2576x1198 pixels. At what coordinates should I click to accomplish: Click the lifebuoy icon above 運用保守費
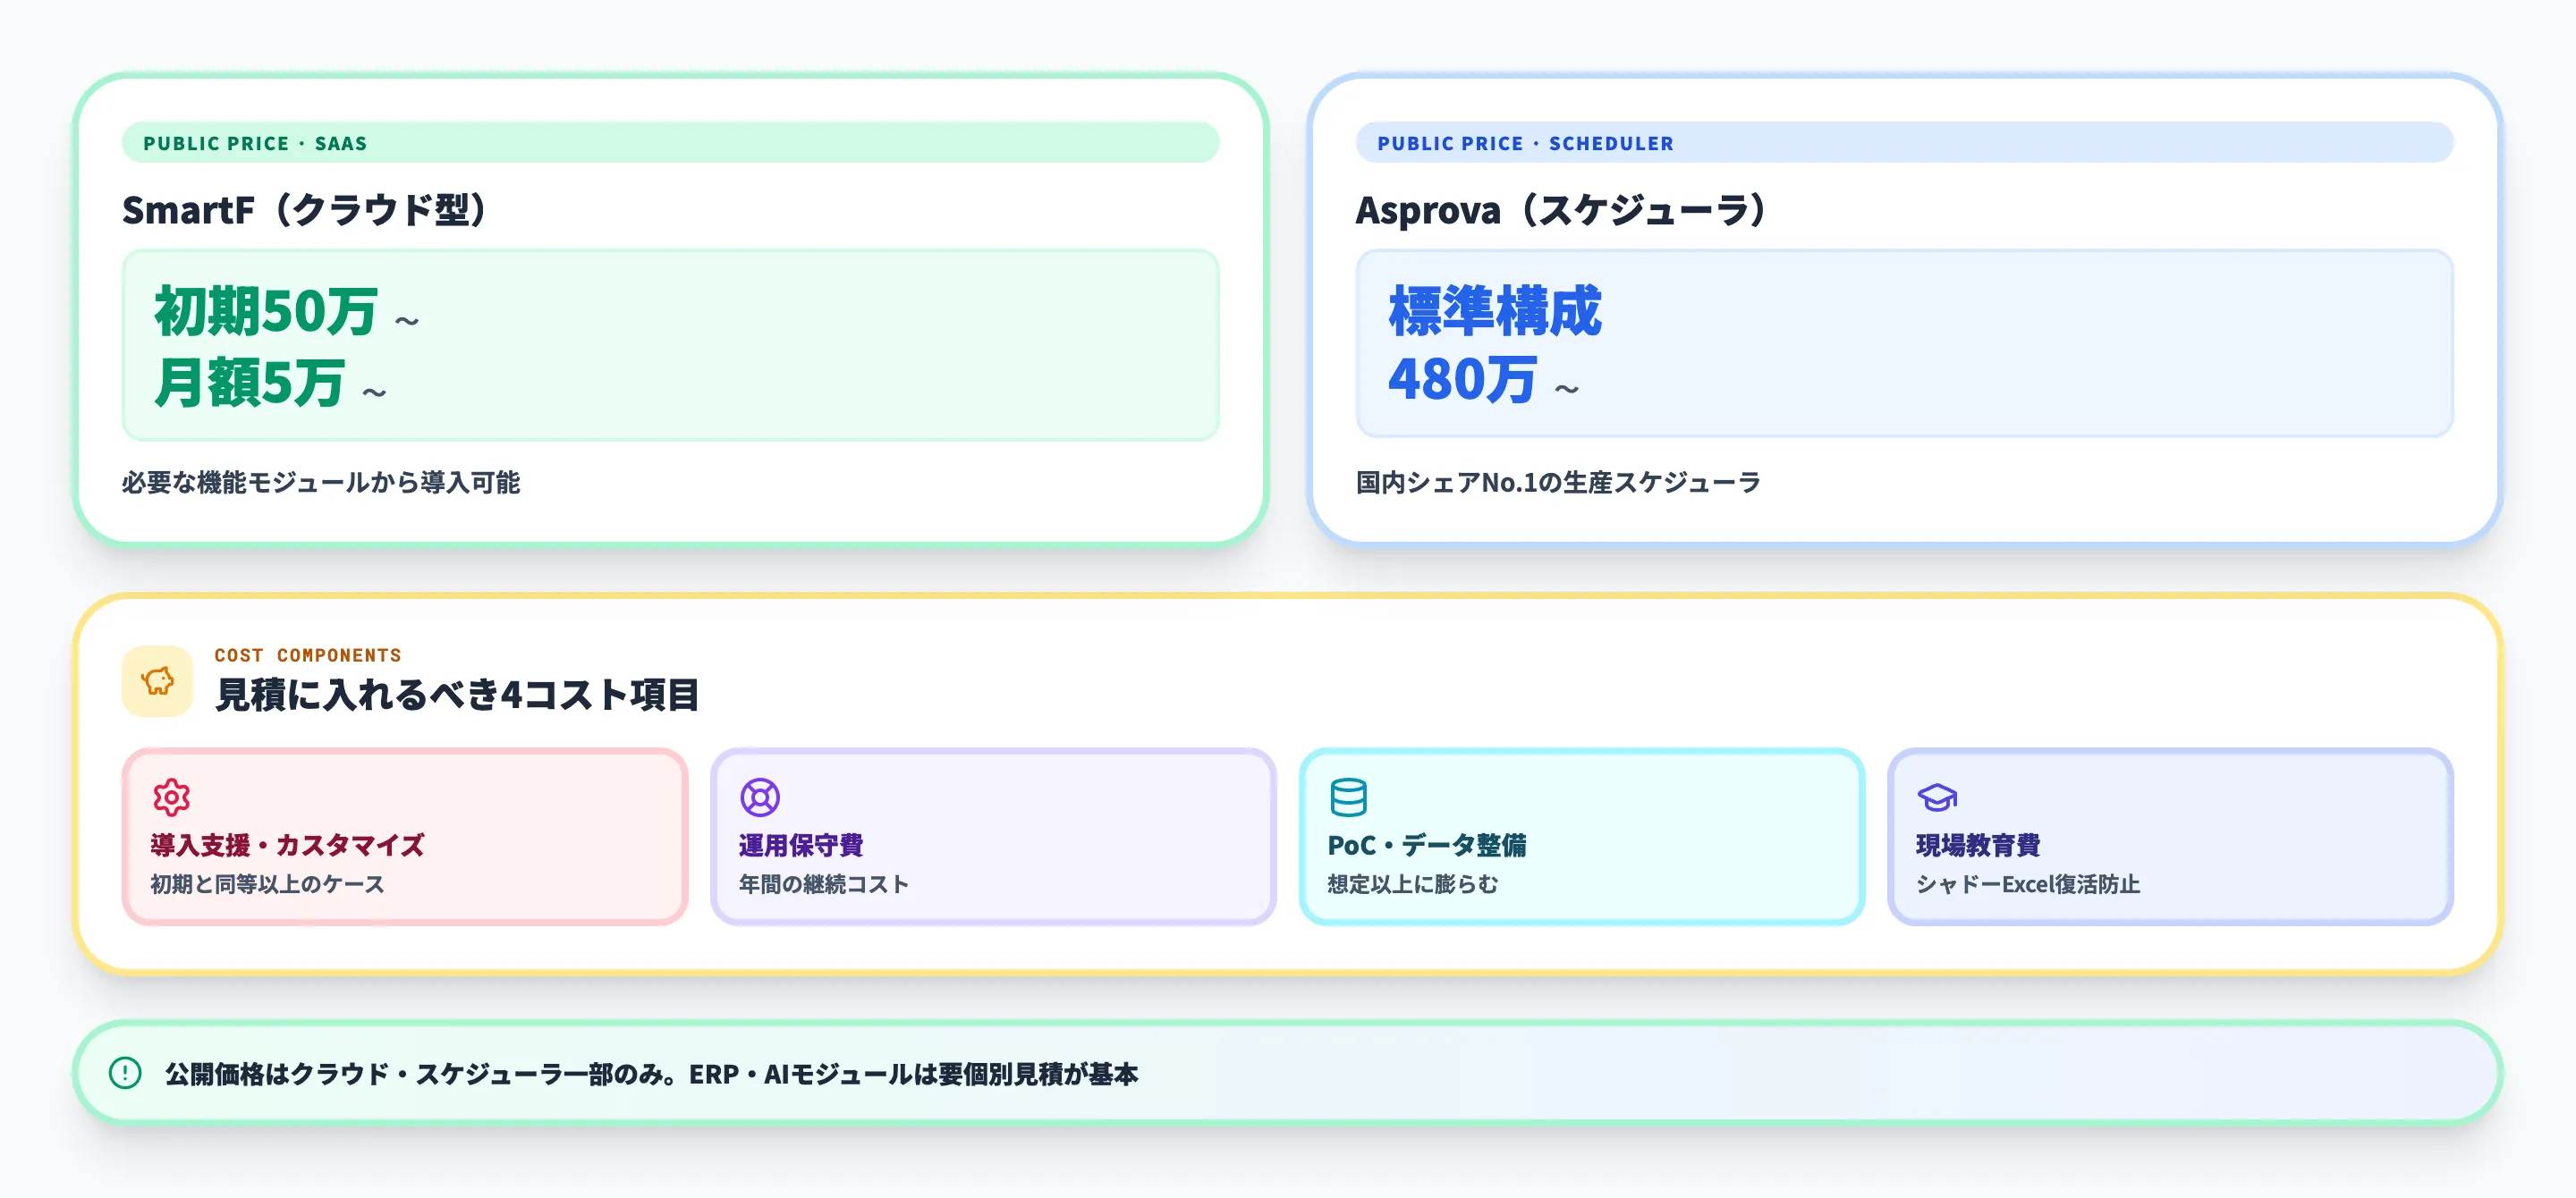point(760,797)
